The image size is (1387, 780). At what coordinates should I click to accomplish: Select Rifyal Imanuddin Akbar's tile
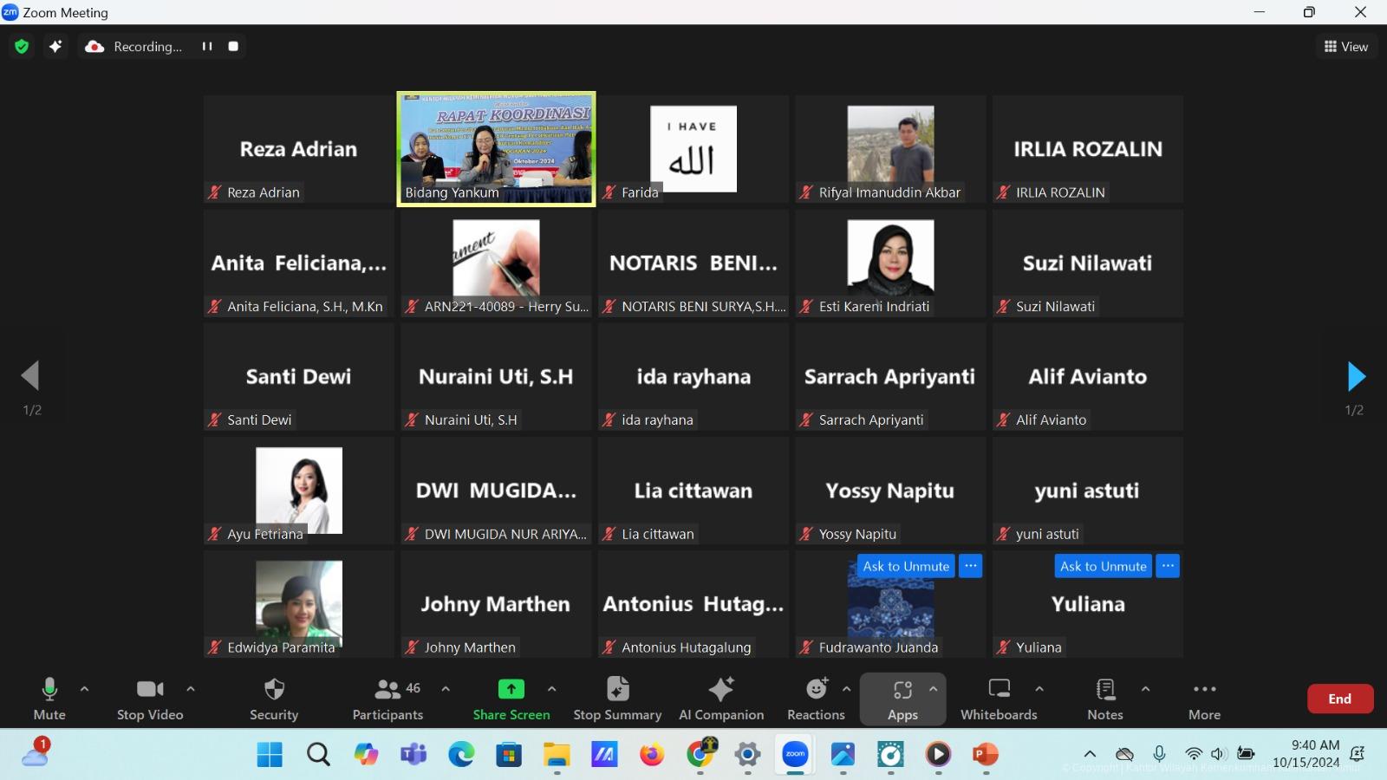click(890, 149)
